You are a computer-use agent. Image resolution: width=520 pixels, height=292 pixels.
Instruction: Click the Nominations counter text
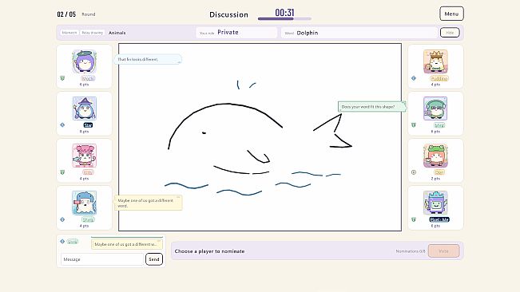[411, 251]
